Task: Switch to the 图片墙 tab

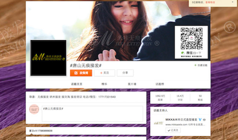Action: [x=132, y=84]
